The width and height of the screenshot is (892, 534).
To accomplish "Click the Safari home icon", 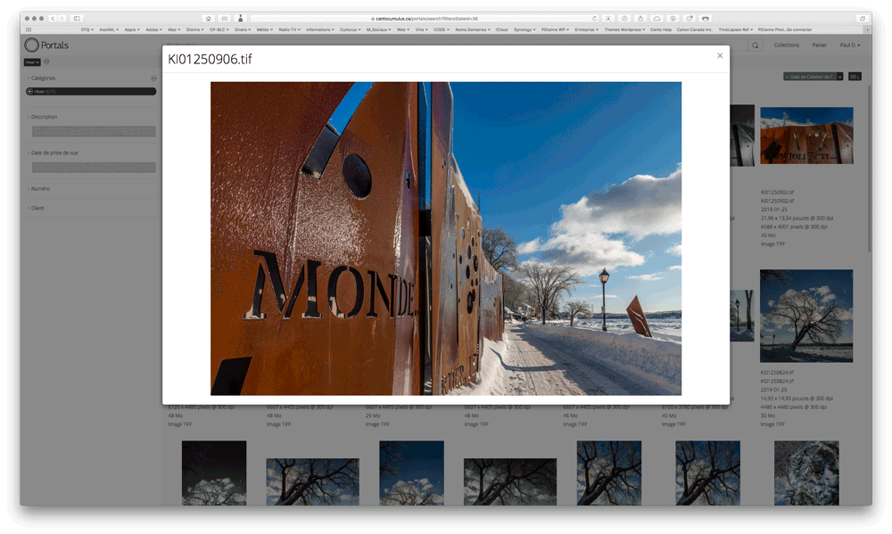I will (x=208, y=19).
